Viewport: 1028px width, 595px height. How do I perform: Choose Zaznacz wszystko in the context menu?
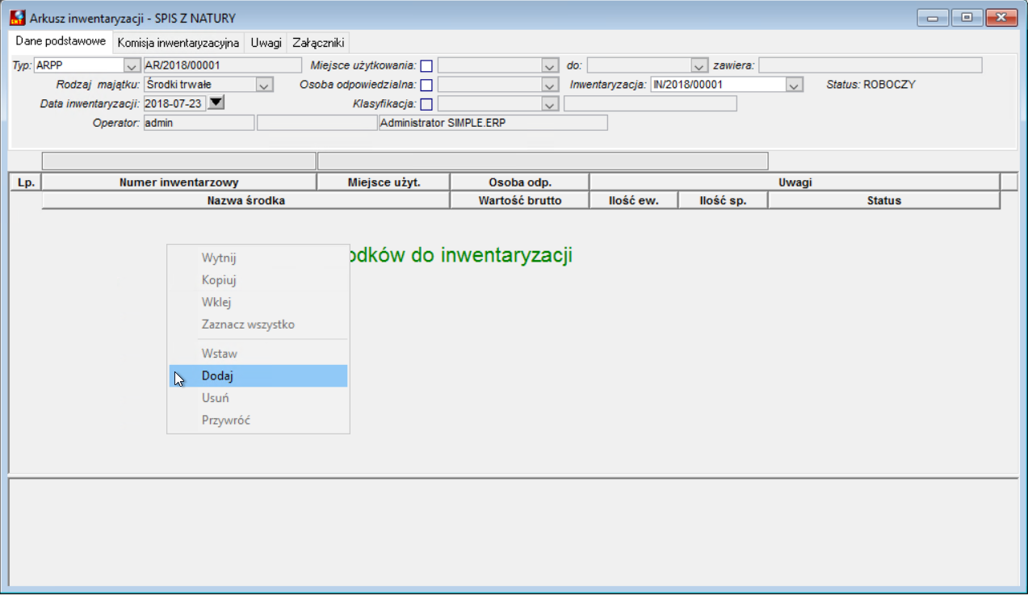point(258,325)
